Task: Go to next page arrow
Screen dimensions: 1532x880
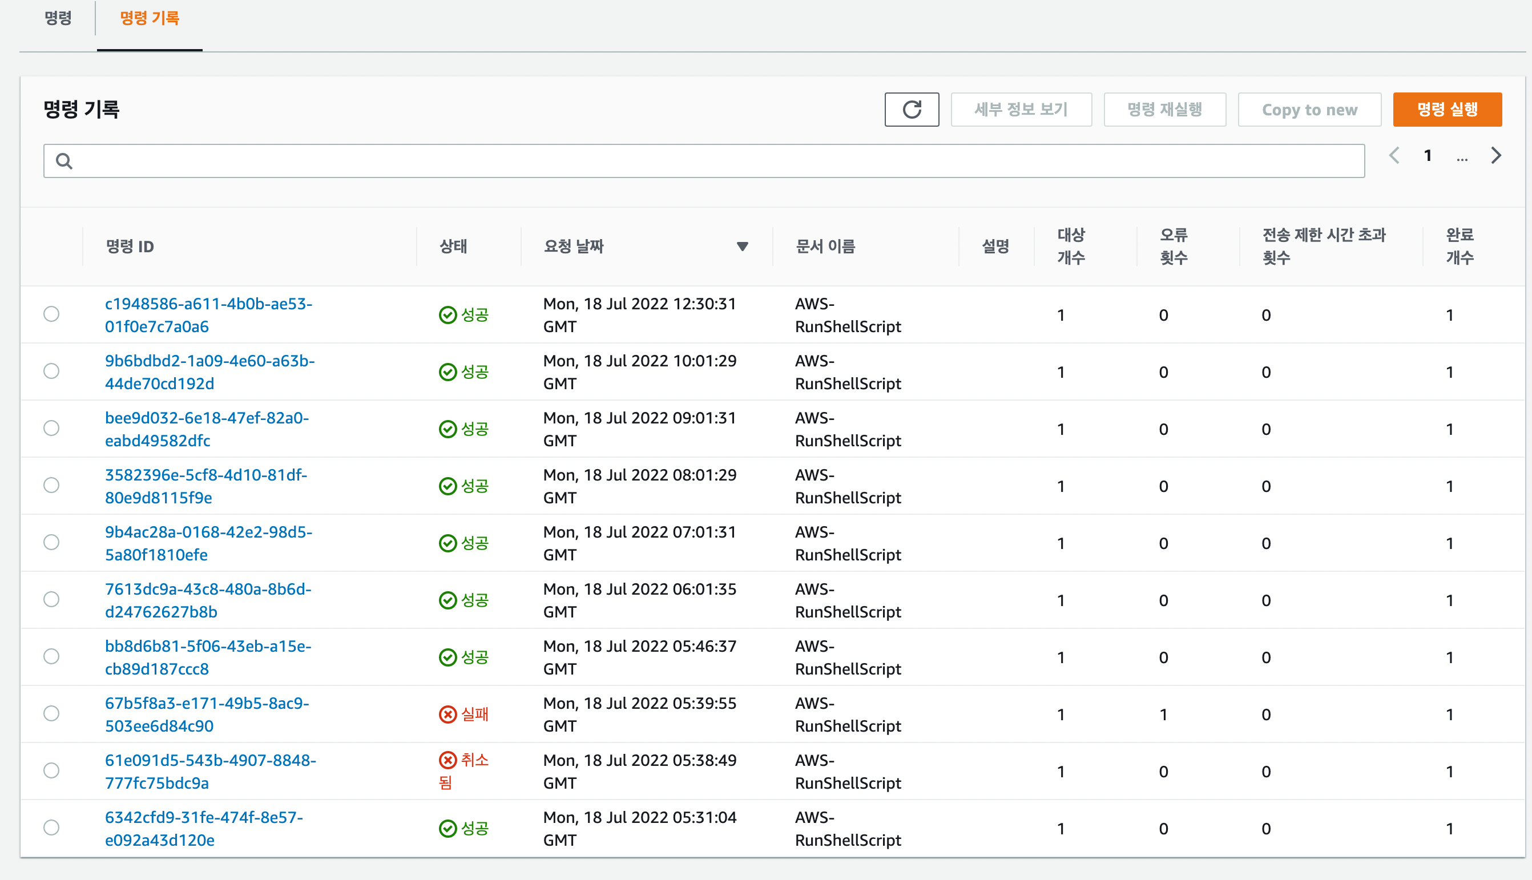Action: click(x=1495, y=155)
